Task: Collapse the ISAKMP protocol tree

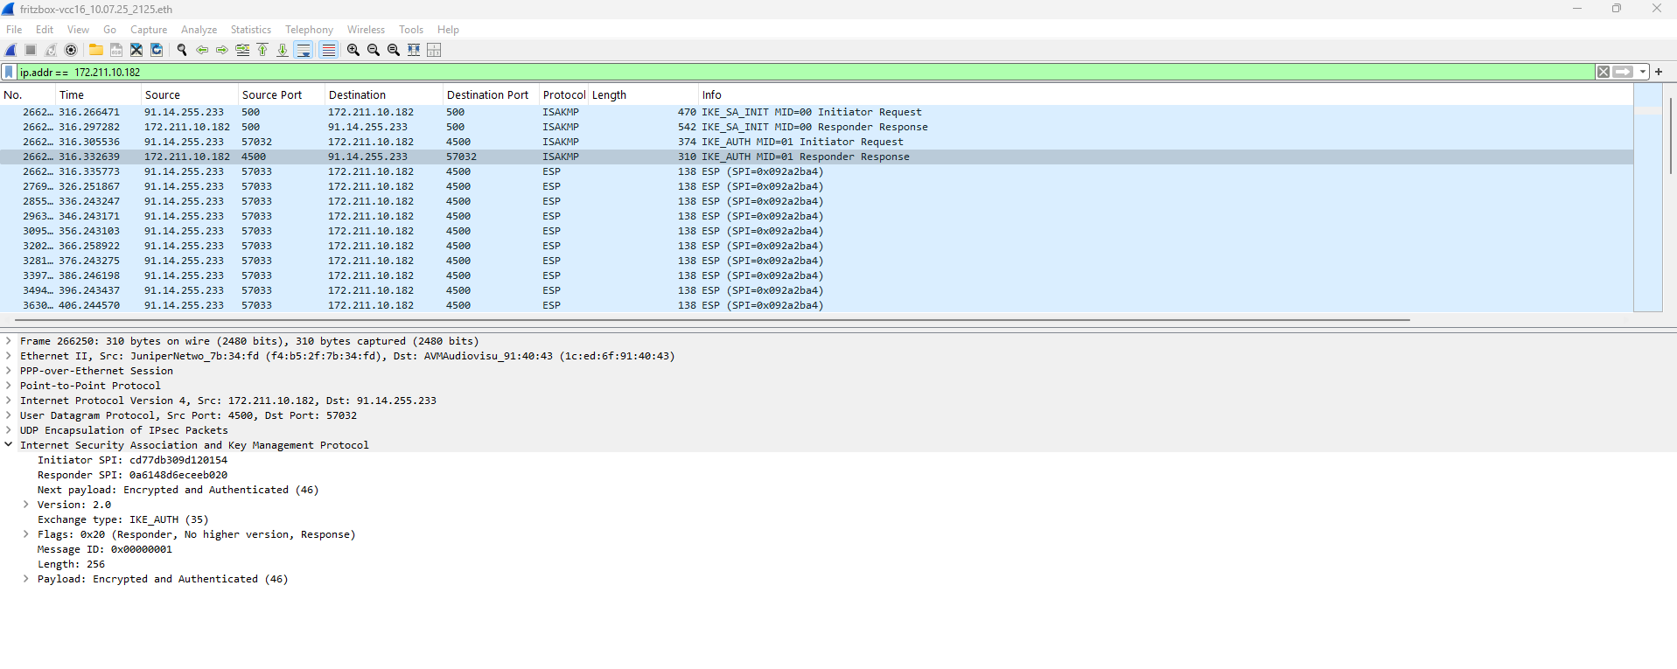Action: [9, 445]
